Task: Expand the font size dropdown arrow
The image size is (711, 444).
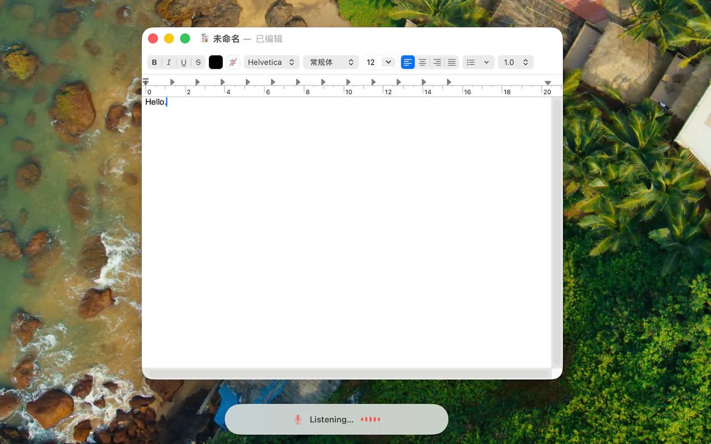Action: [388, 62]
